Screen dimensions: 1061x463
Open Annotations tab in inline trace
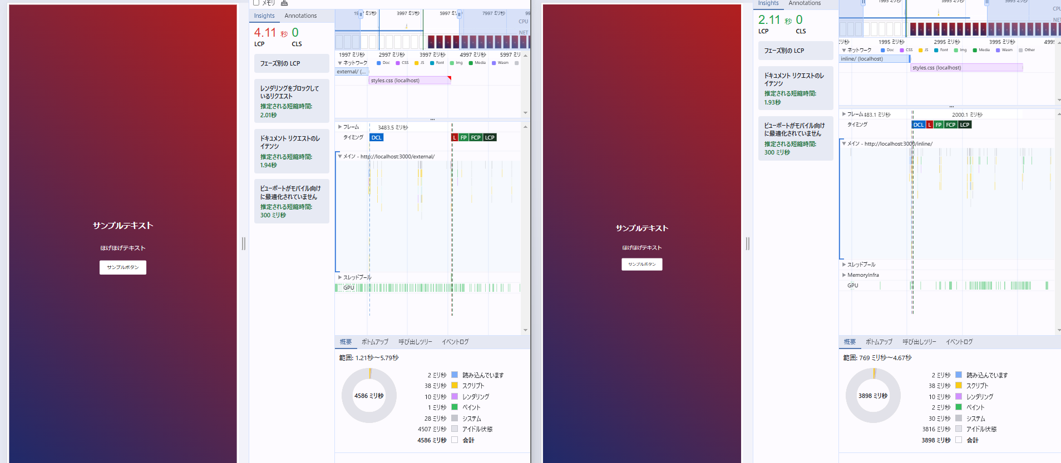805,3
